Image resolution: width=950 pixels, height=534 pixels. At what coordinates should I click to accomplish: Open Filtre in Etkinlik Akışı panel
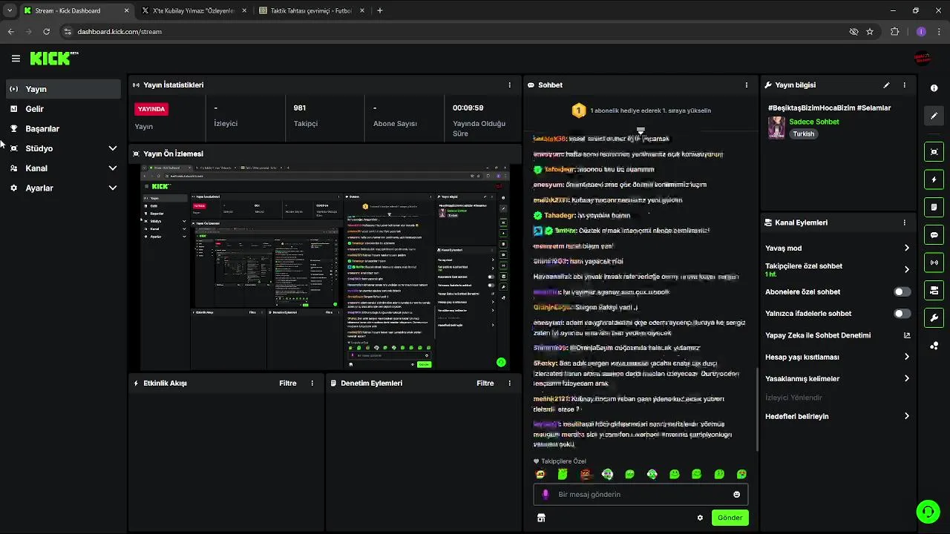288,383
